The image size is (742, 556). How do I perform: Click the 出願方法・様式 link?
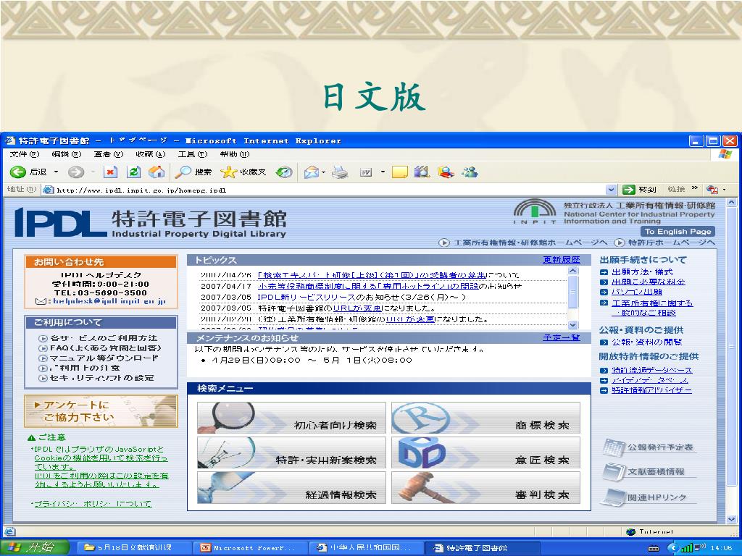642,272
